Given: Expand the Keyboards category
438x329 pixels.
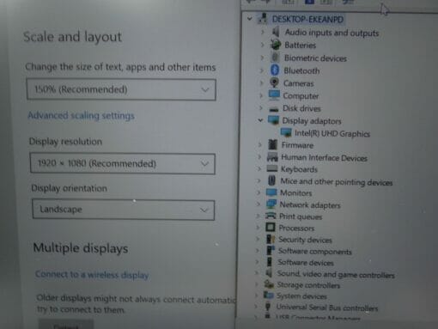Looking at the screenshot, I should point(259,169).
